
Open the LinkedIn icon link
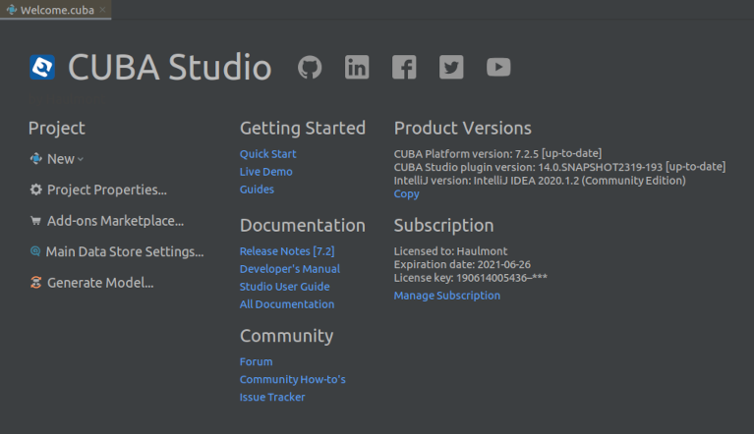click(357, 67)
